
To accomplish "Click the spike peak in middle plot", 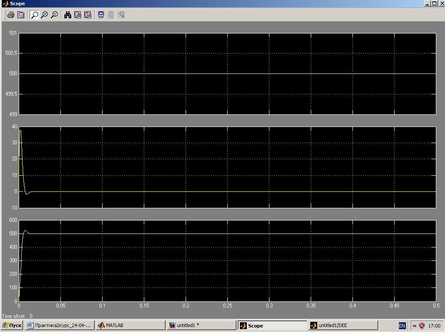I will tap(20, 130).
